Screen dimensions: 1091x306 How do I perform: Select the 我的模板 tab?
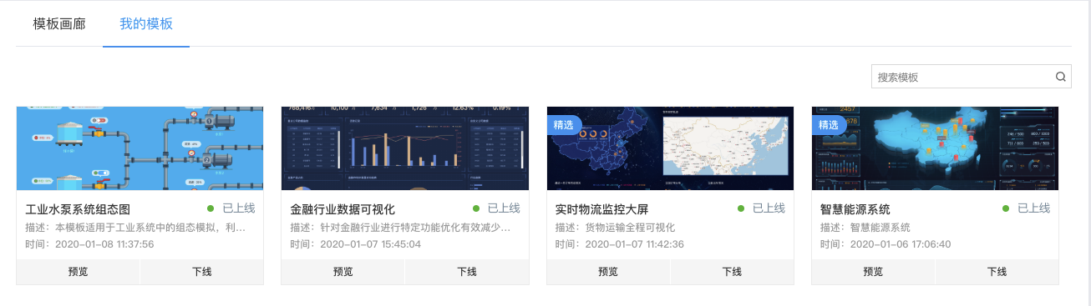click(146, 23)
